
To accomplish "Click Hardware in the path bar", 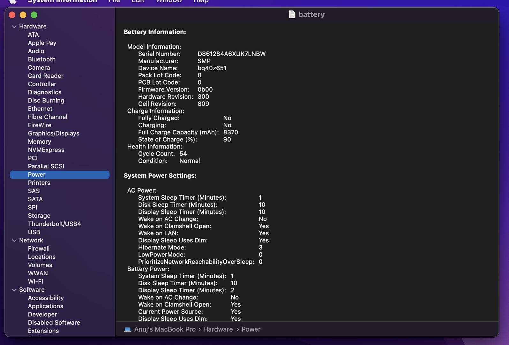I will [218, 329].
